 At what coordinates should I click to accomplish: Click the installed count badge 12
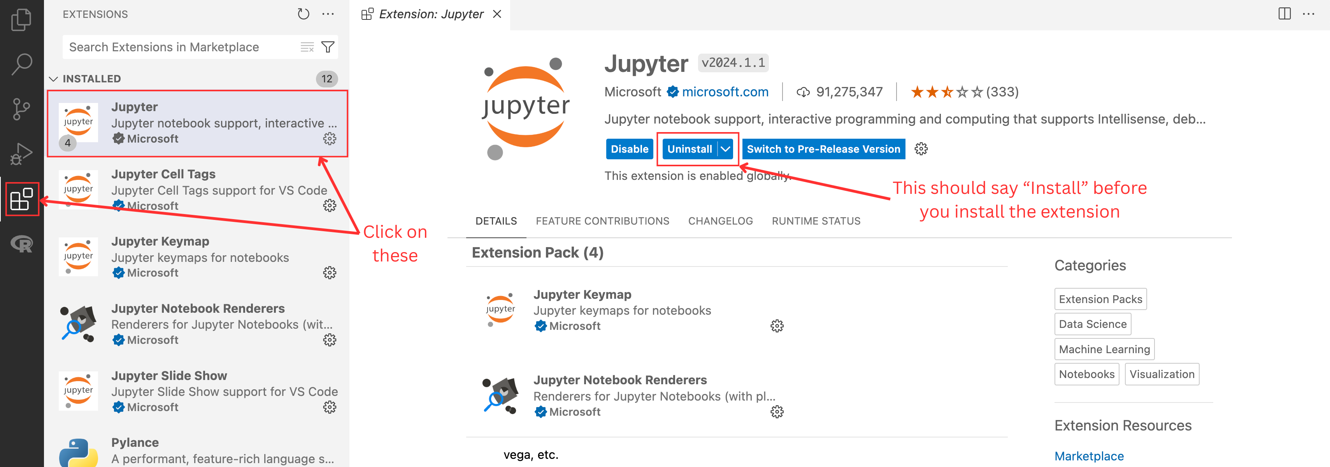[x=326, y=78]
